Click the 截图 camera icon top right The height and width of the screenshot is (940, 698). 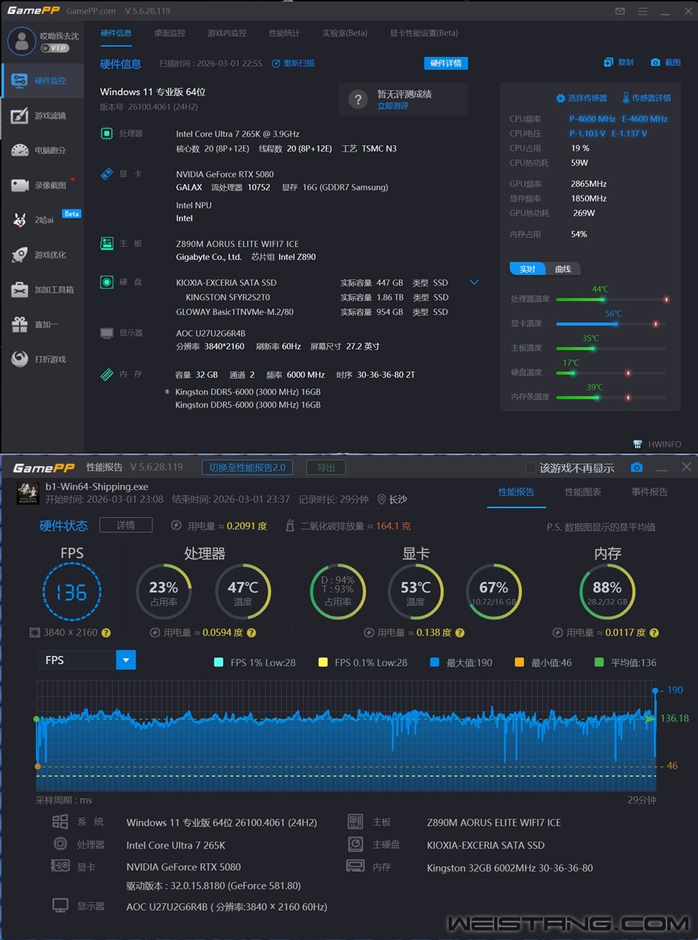(x=655, y=62)
